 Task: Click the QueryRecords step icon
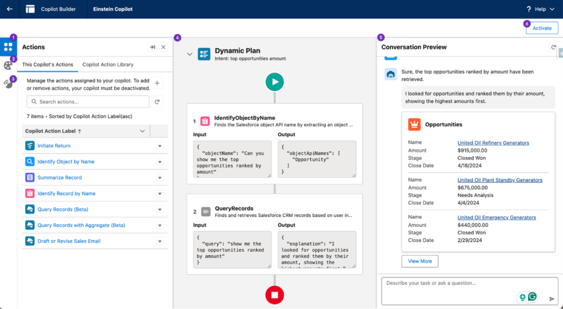point(206,212)
